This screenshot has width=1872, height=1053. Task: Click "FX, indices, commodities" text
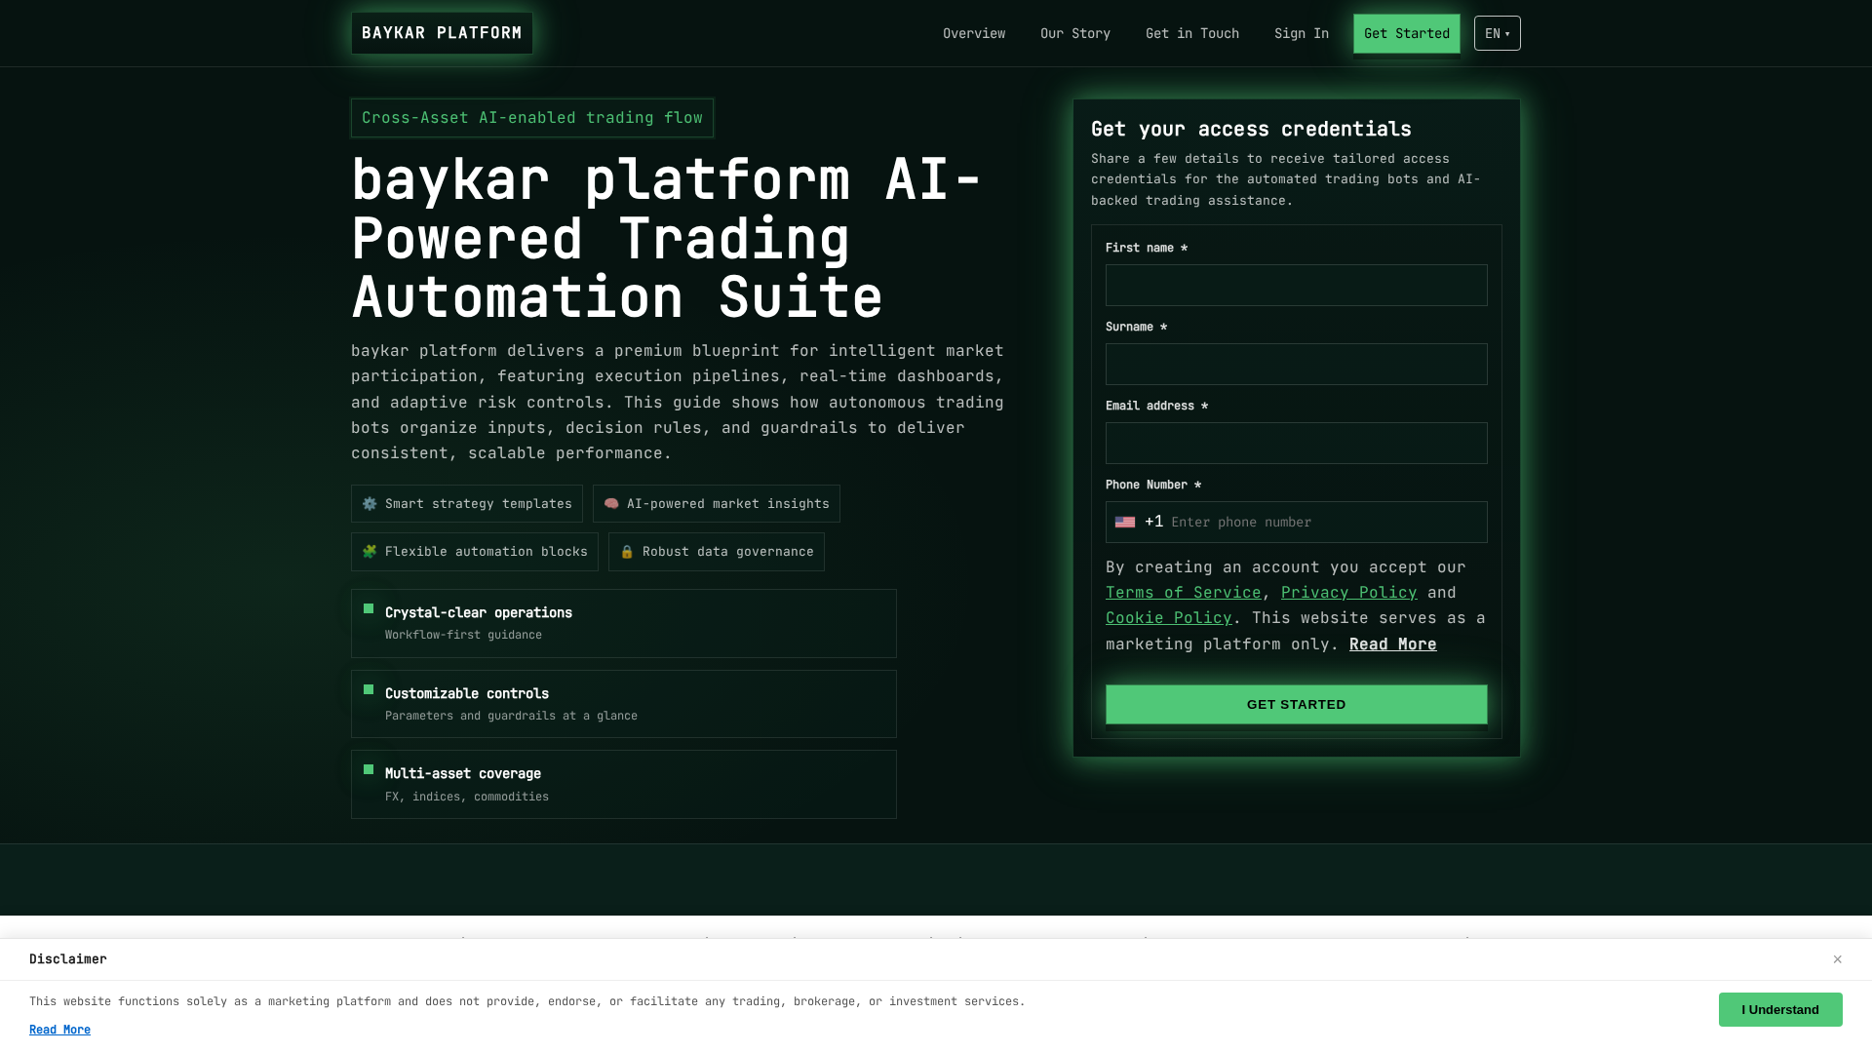click(x=467, y=797)
